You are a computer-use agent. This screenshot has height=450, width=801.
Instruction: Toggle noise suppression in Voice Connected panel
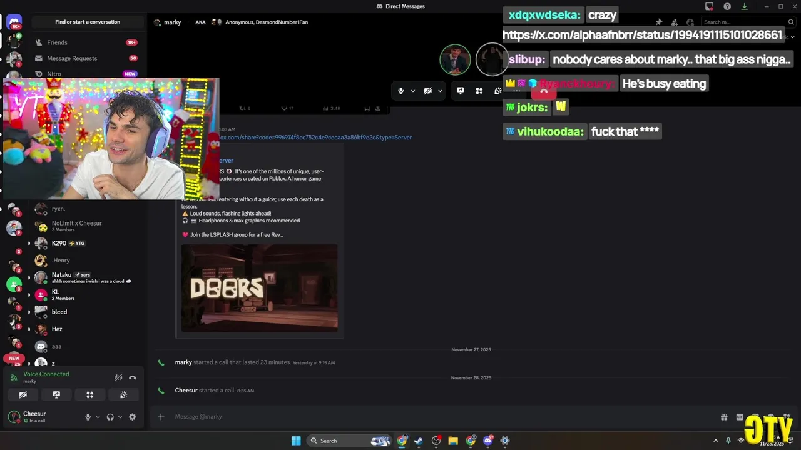[x=118, y=377]
